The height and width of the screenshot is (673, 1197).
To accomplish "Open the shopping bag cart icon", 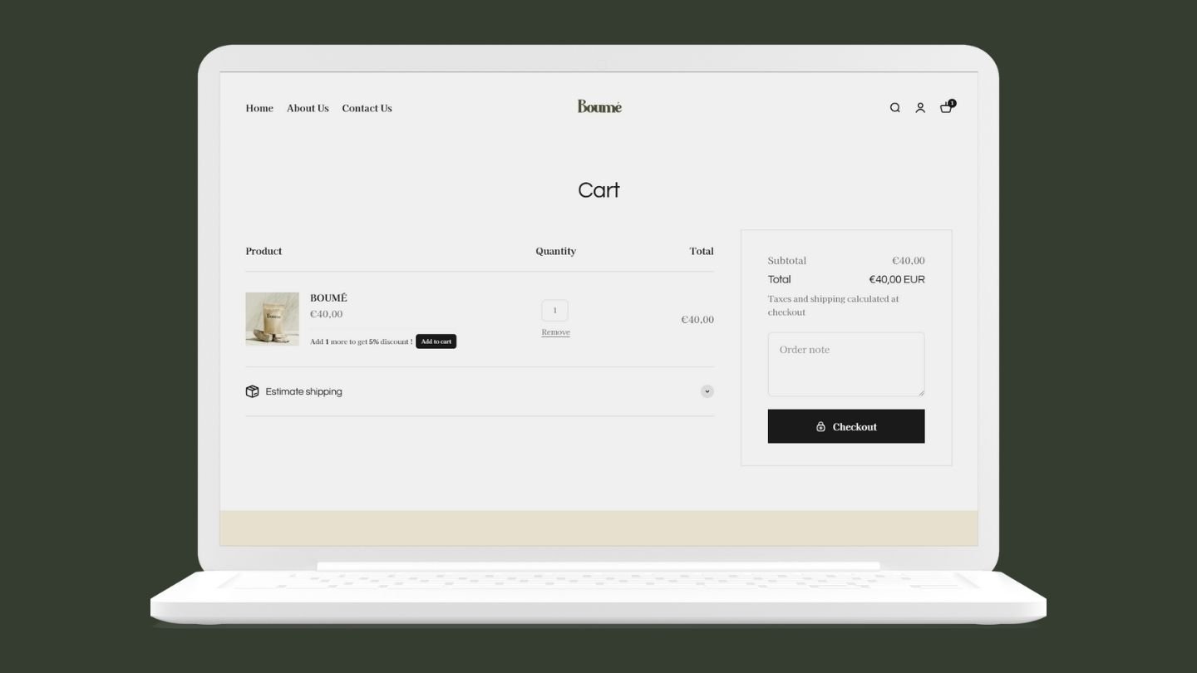I will [945, 108].
